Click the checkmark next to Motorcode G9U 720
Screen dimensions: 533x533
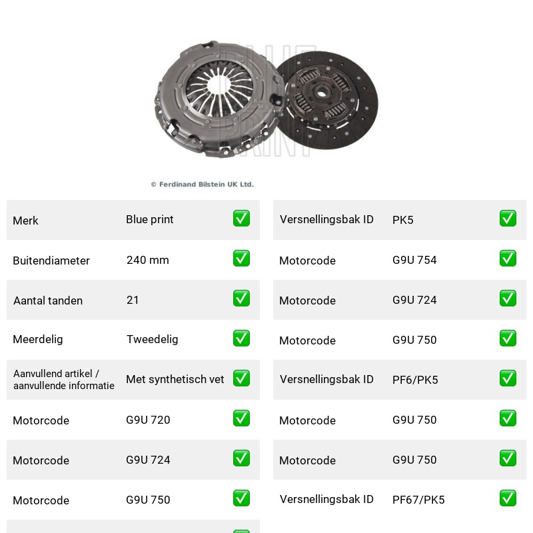point(241,418)
